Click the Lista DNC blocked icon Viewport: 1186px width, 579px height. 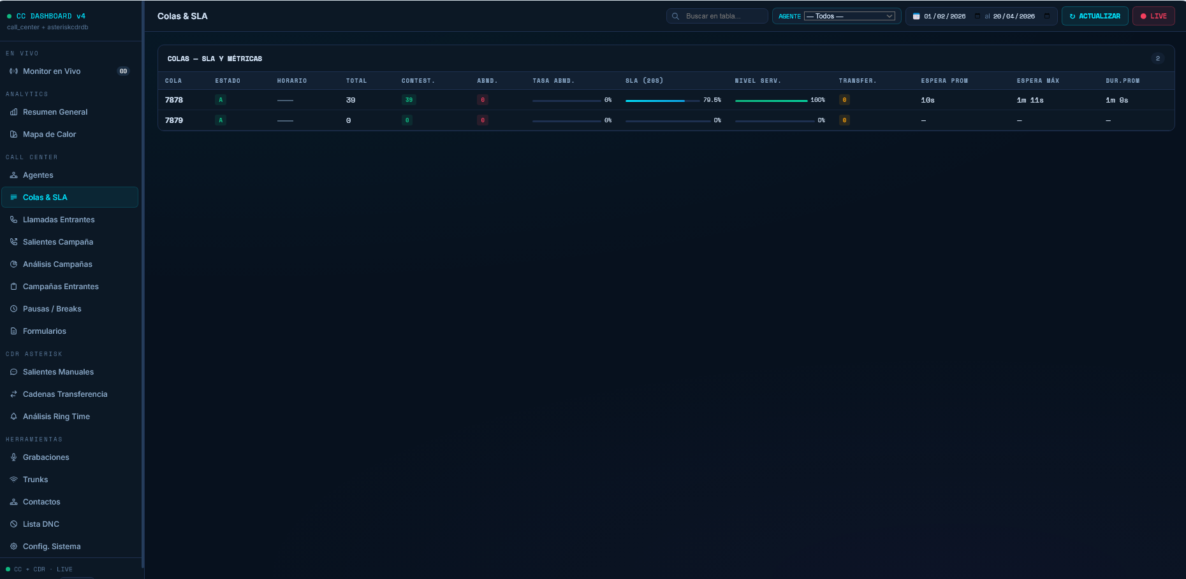(x=13, y=524)
